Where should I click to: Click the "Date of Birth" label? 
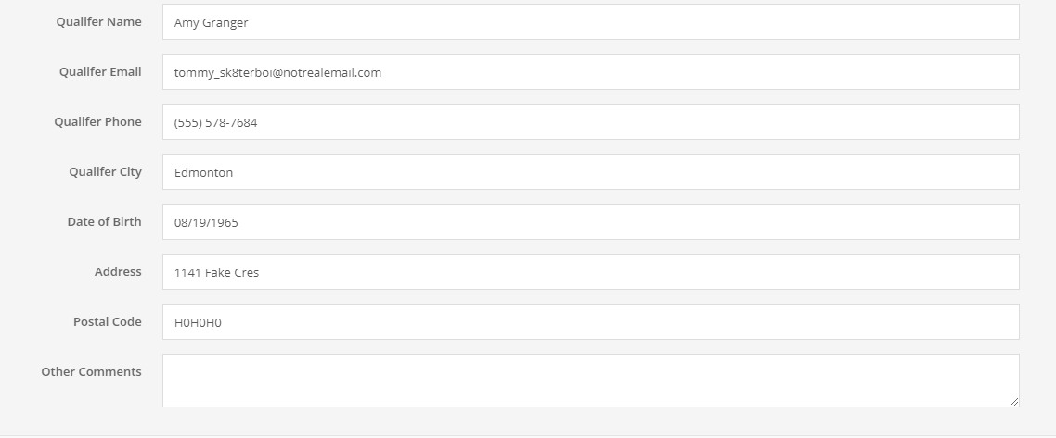[x=104, y=221]
